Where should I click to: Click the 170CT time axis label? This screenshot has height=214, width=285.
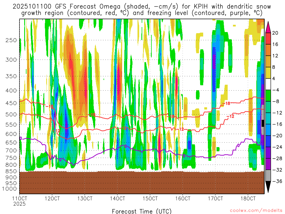[x=215, y=198]
